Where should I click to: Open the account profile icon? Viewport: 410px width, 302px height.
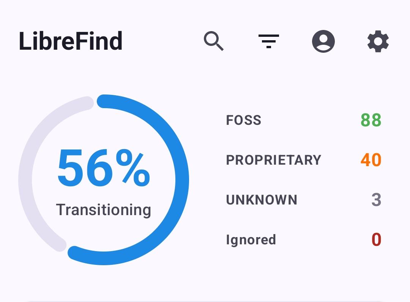coord(323,41)
